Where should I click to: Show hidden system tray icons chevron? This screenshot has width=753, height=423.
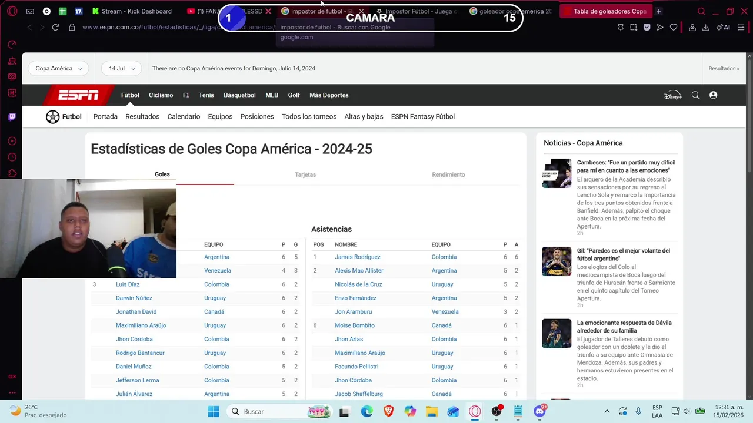point(607,411)
